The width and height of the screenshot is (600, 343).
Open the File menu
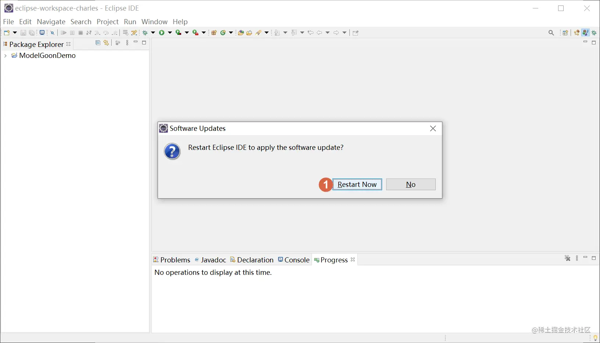coord(8,22)
